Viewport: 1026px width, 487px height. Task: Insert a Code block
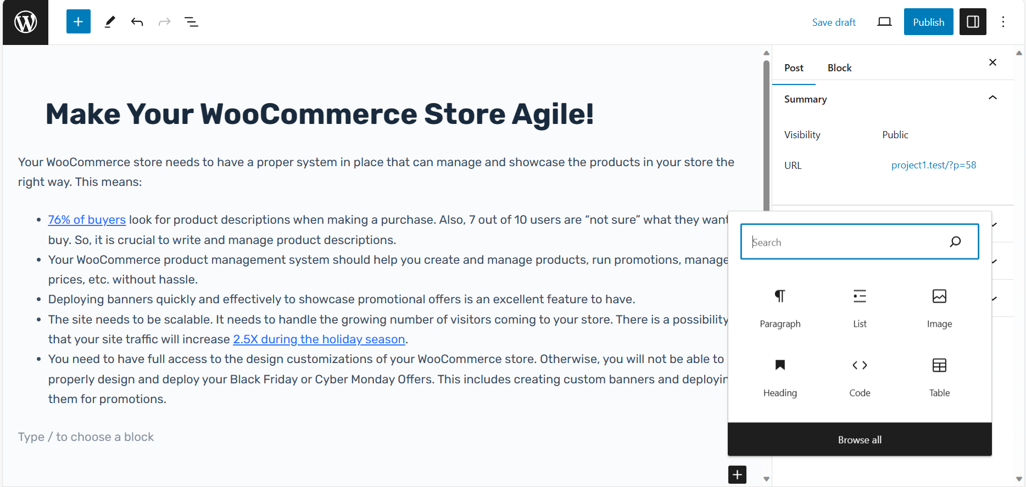tap(860, 377)
